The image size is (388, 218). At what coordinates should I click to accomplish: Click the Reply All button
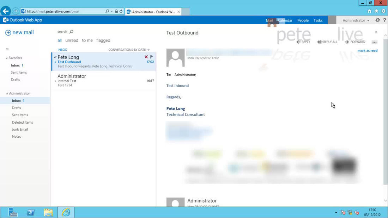(x=327, y=42)
